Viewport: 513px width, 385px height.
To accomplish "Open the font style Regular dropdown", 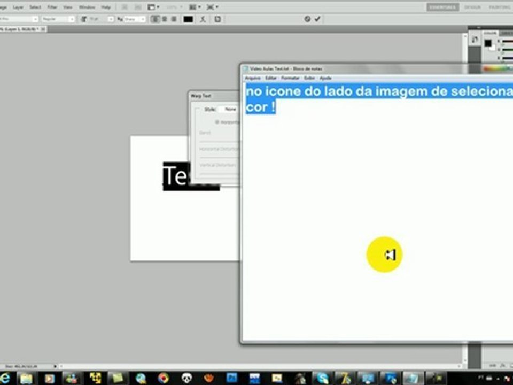I will point(58,19).
